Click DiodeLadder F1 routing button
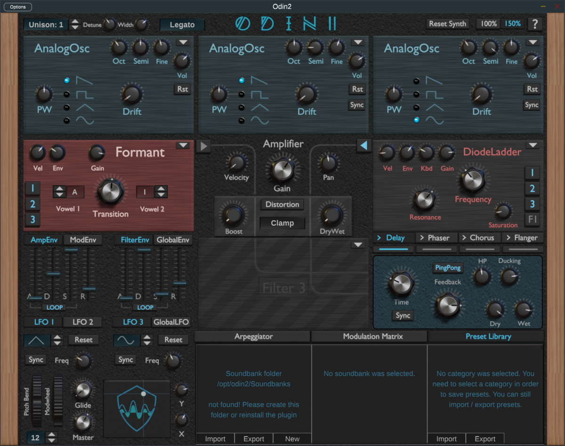 [x=532, y=220]
